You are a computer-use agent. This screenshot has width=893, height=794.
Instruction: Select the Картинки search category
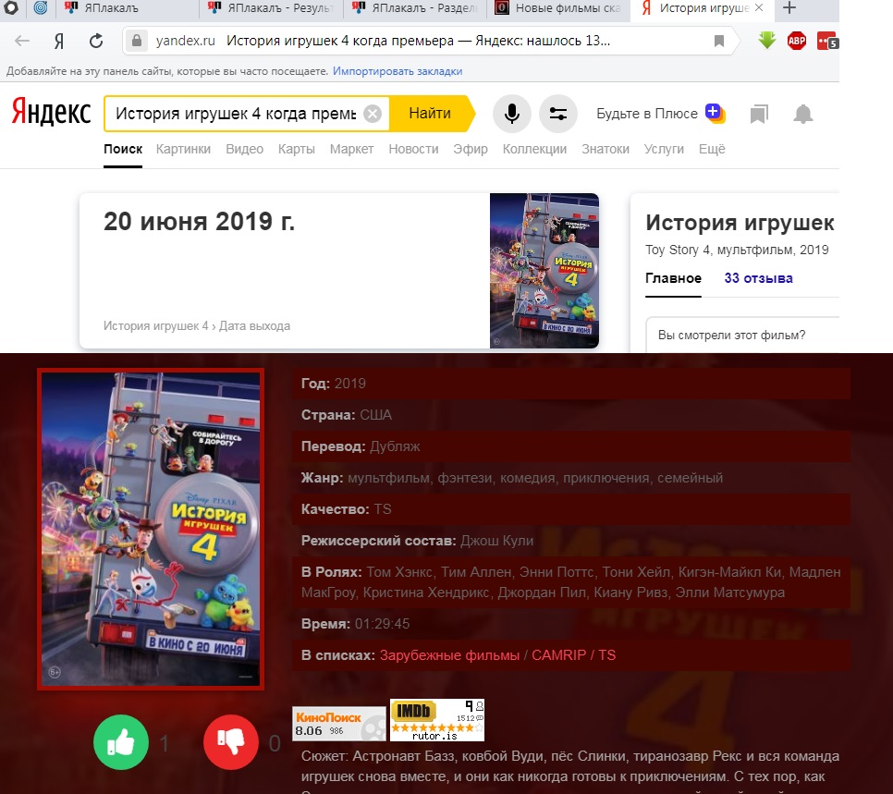183,149
